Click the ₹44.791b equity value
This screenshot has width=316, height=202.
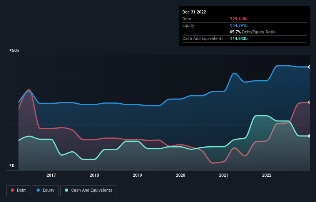[239, 25]
